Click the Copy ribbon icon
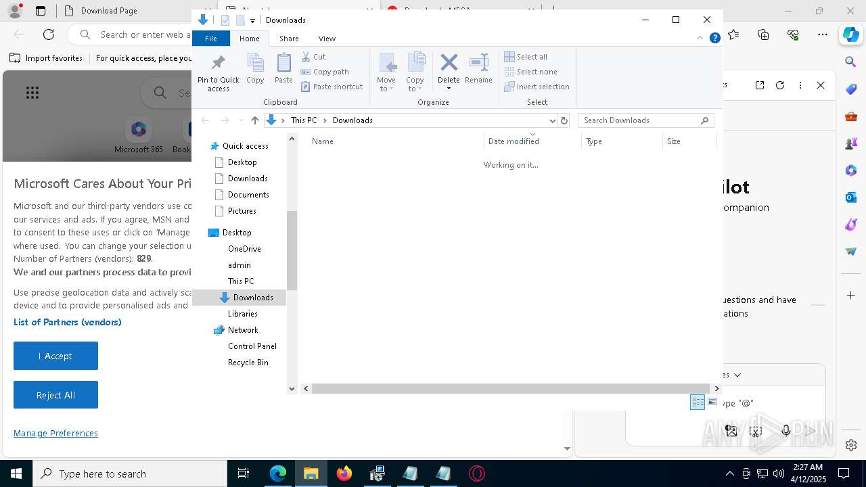Image resolution: width=866 pixels, height=487 pixels. (x=255, y=69)
